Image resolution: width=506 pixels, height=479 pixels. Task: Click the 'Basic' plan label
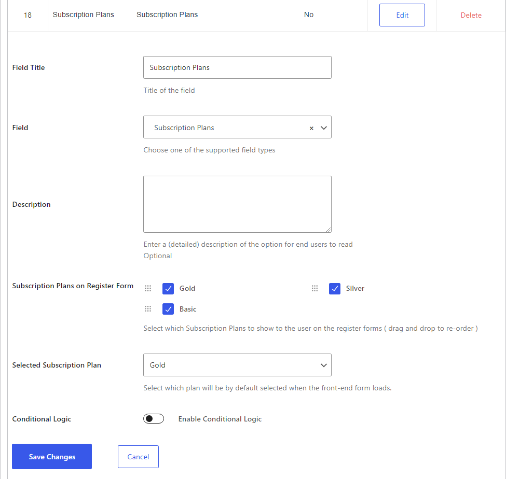click(188, 309)
